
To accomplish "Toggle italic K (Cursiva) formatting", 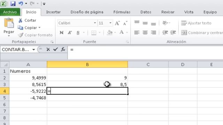I will 70,33.
